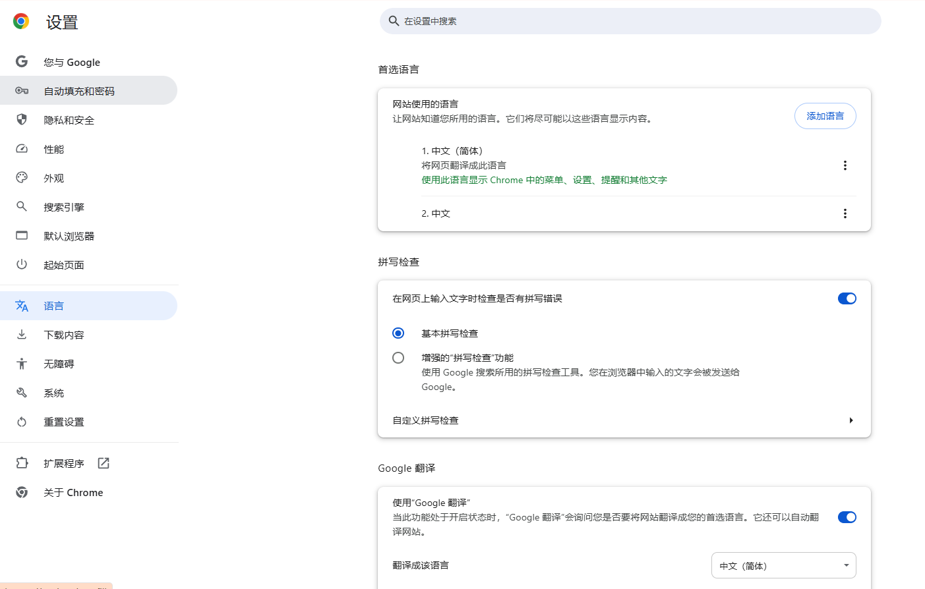Screen dimensions: 925x589
Task: Click the browser window icon for 默认浏览器
Action: (x=22, y=235)
